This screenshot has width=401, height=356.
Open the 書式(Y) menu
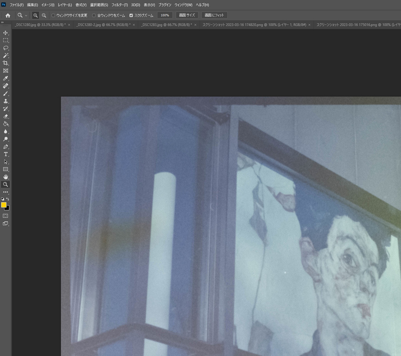(81, 5)
